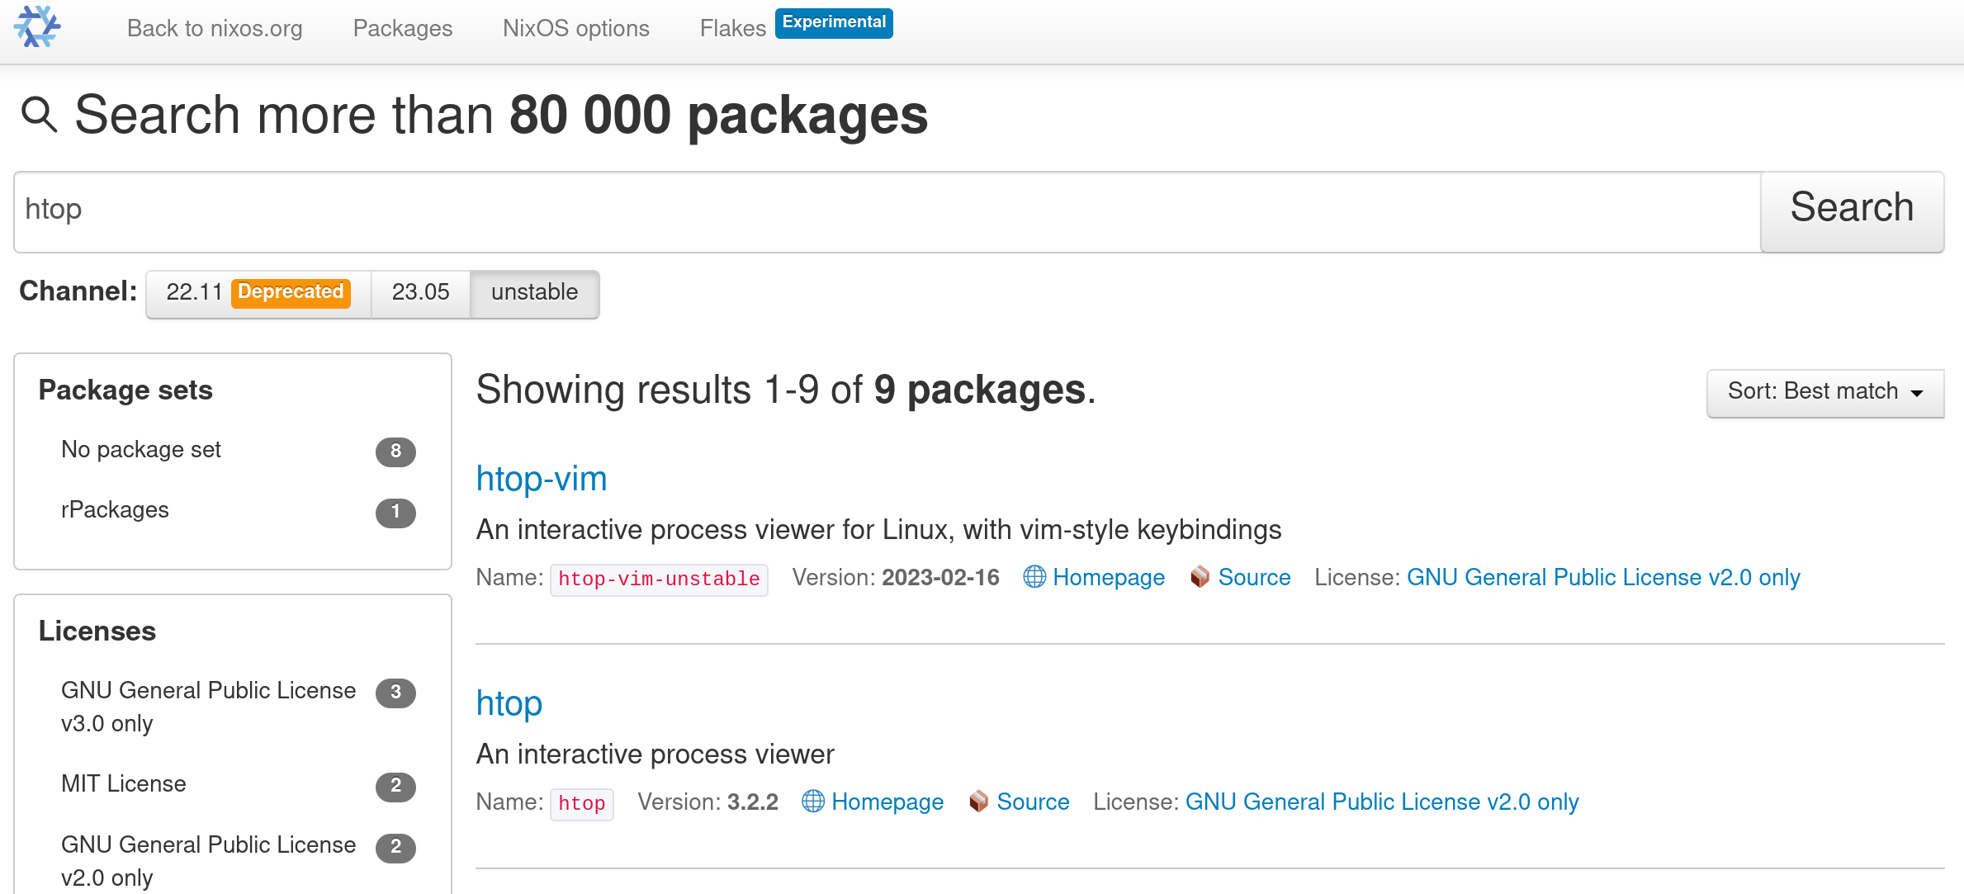Select the unstable channel
This screenshot has width=1964, height=894.
[x=534, y=292]
